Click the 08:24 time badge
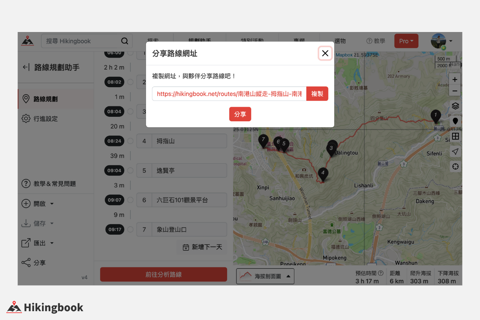The width and height of the screenshot is (480, 320). (114, 141)
